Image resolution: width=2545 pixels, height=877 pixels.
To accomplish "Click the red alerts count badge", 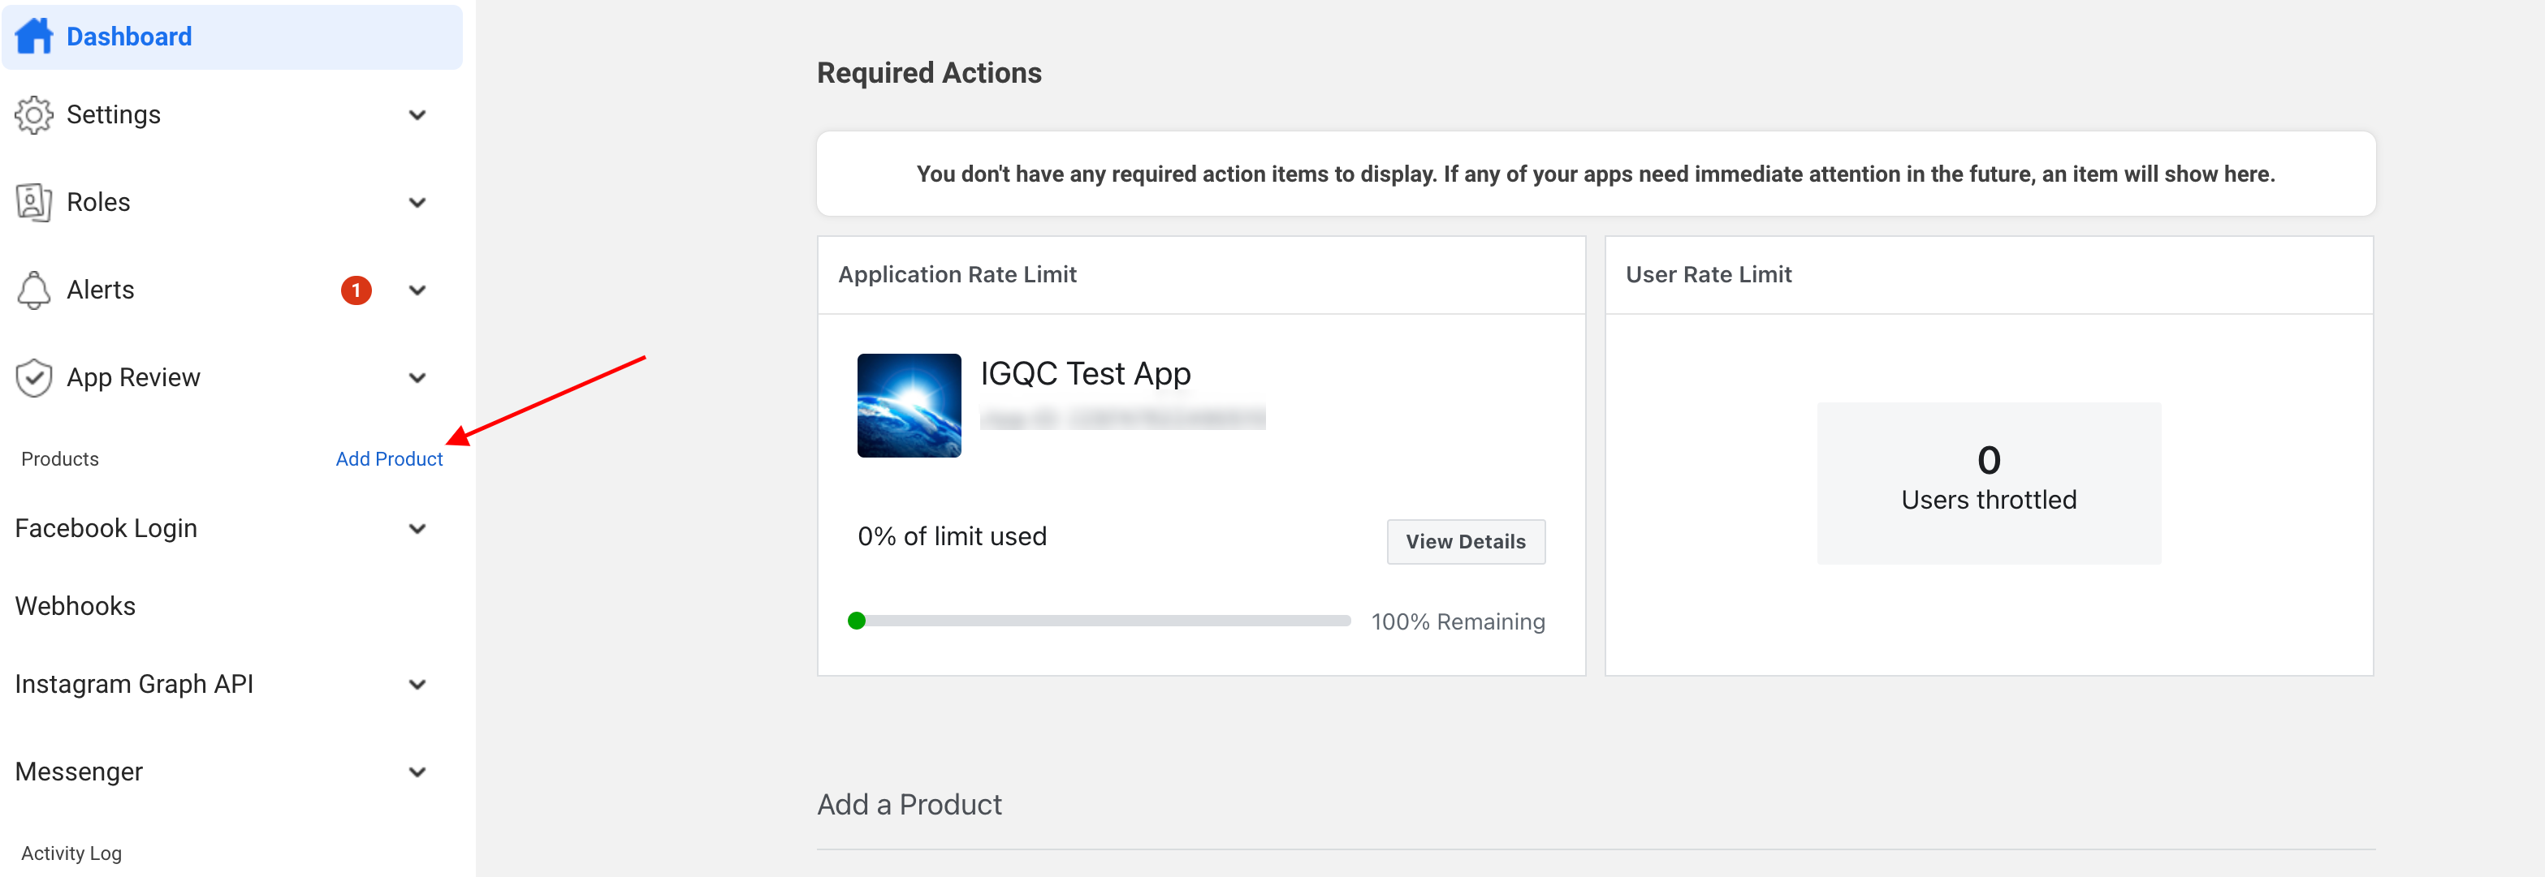I will (356, 290).
